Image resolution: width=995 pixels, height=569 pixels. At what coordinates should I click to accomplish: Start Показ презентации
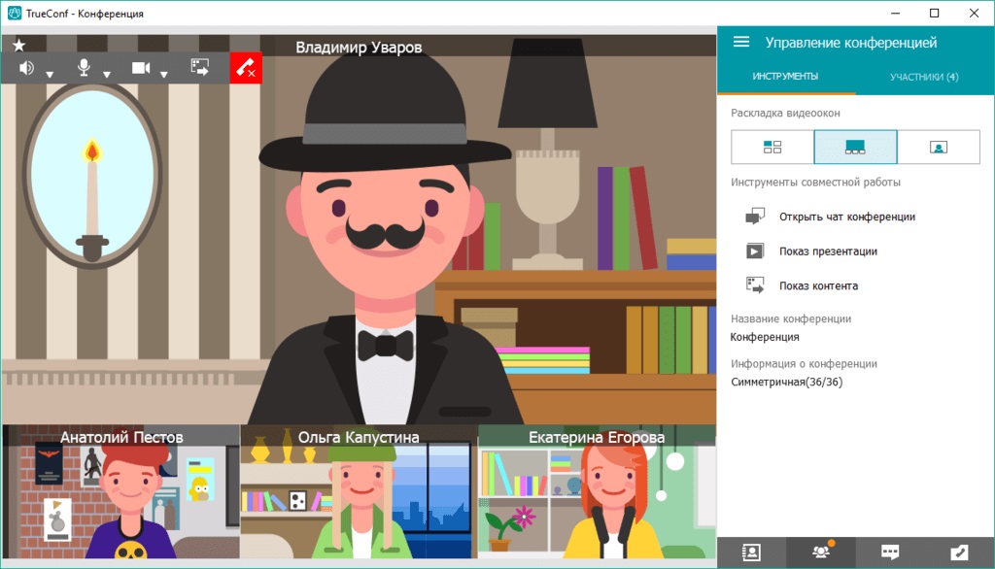point(828,251)
